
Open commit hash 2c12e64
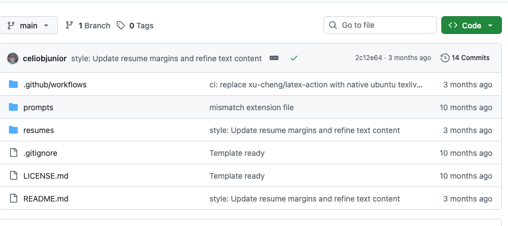368,58
